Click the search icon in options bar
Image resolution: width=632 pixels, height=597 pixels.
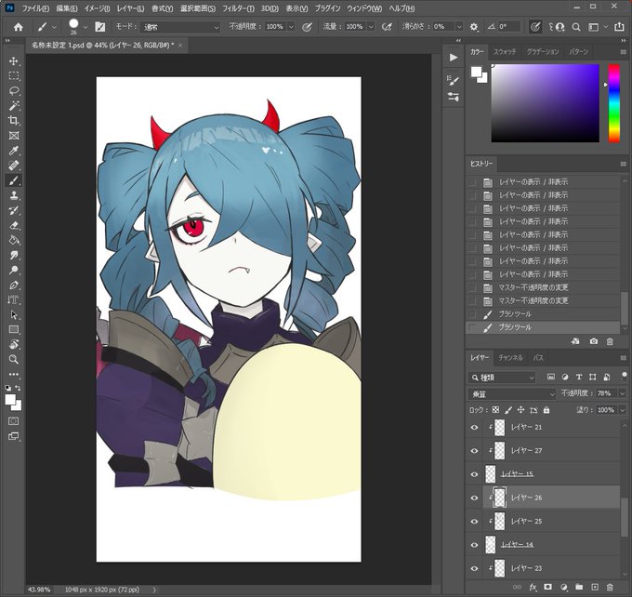coord(576,27)
